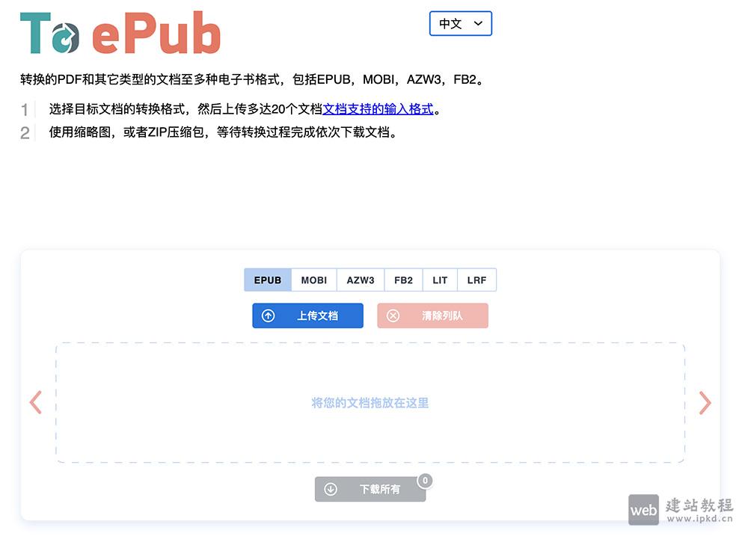Viewport: 748px width, 539px height.
Task: Click the numbered step 1 marker
Action: click(x=25, y=109)
